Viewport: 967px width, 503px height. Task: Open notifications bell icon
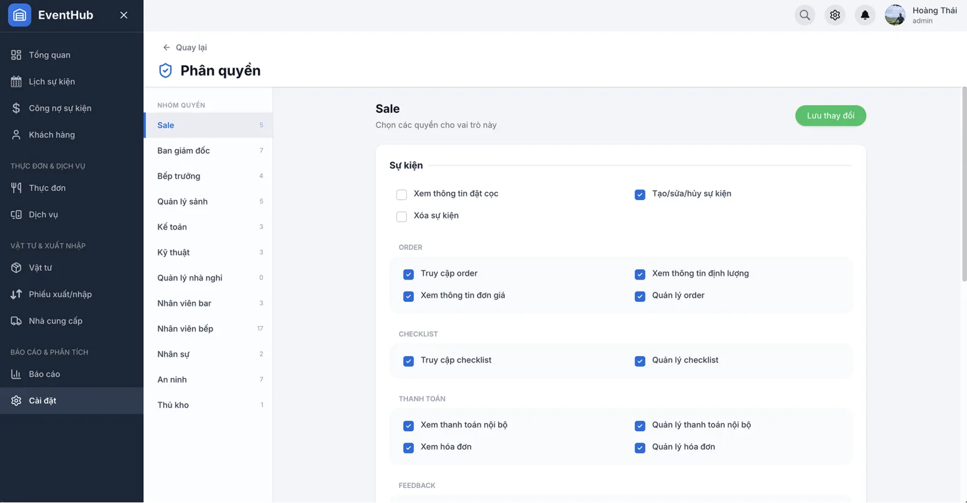(x=865, y=15)
